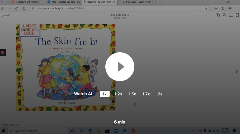Click the large play button overlay

point(120,67)
